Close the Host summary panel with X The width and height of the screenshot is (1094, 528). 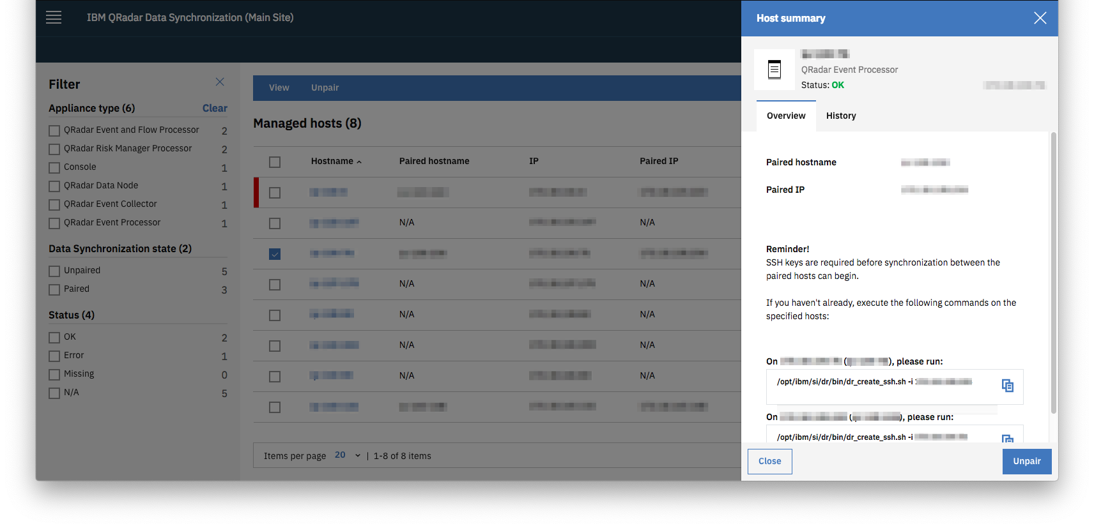point(1040,18)
